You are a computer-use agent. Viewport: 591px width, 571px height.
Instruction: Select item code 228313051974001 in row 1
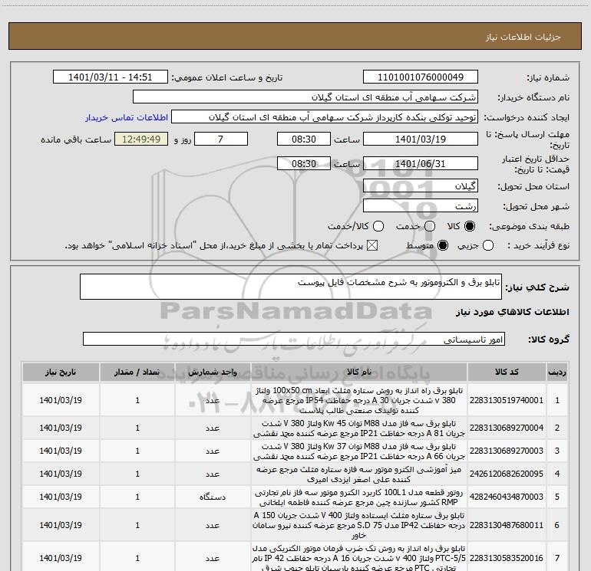click(507, 400)
